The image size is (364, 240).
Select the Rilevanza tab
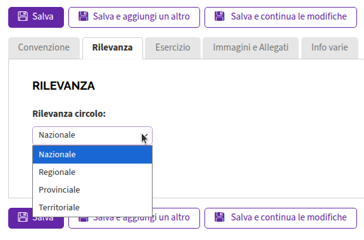pyautogui.click(x=113, y=48)
